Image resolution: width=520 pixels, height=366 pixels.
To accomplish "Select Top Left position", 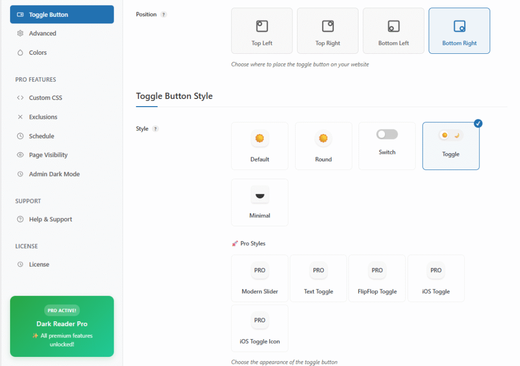I will tap(262, 31).
